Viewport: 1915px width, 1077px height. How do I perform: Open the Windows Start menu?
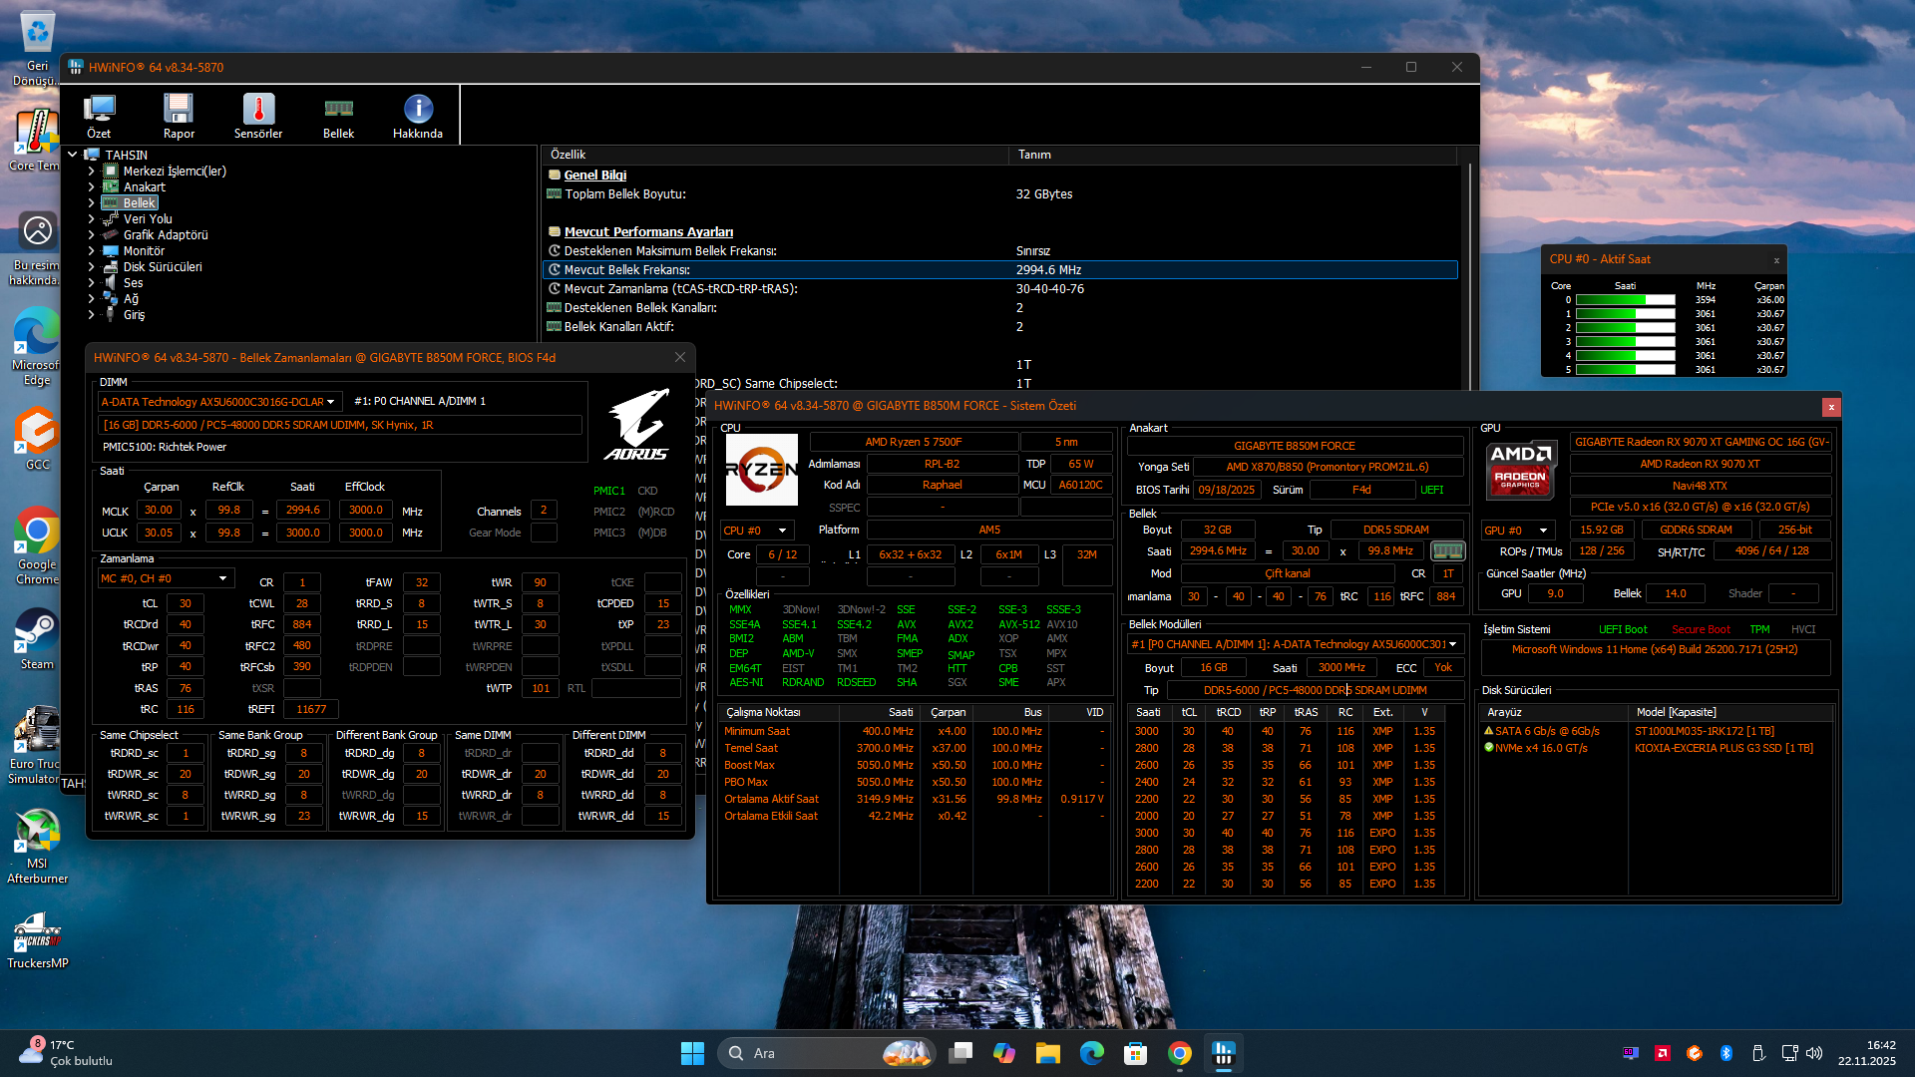692,1053
